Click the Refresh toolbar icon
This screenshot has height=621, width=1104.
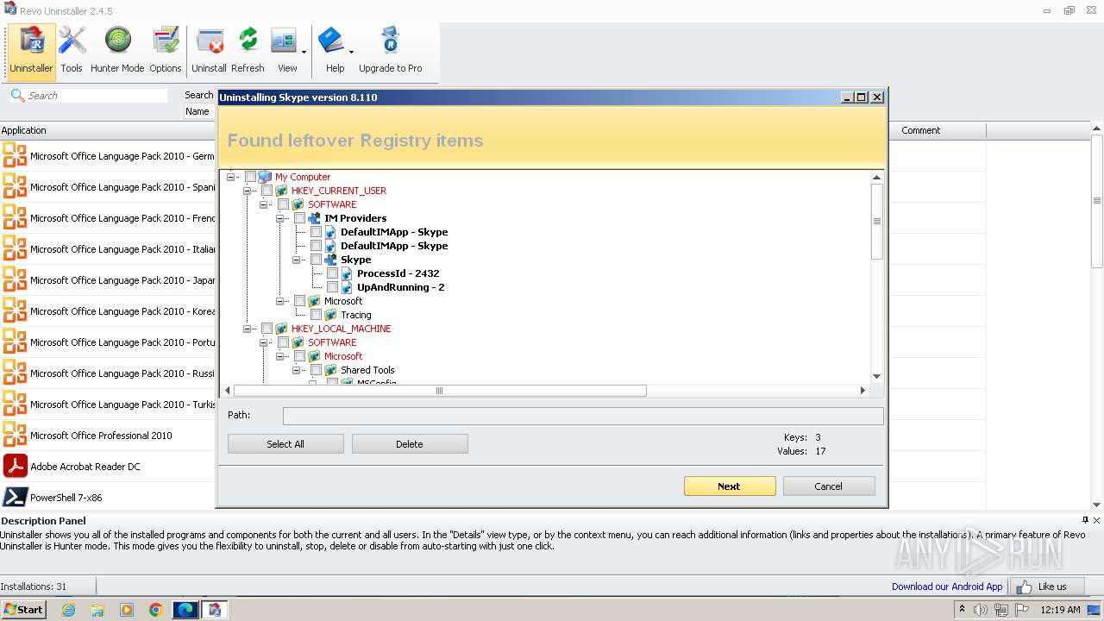[248, 41]
